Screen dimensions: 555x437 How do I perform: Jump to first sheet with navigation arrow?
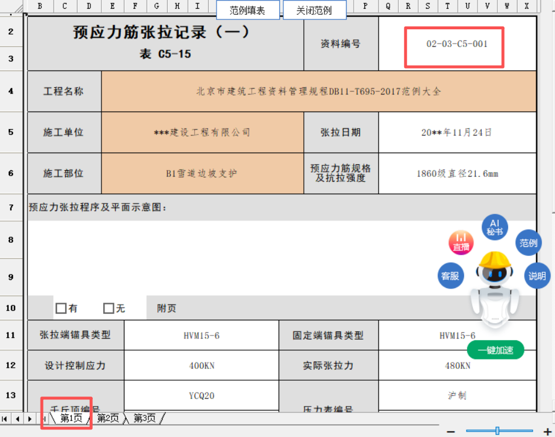tap(5, 418)
